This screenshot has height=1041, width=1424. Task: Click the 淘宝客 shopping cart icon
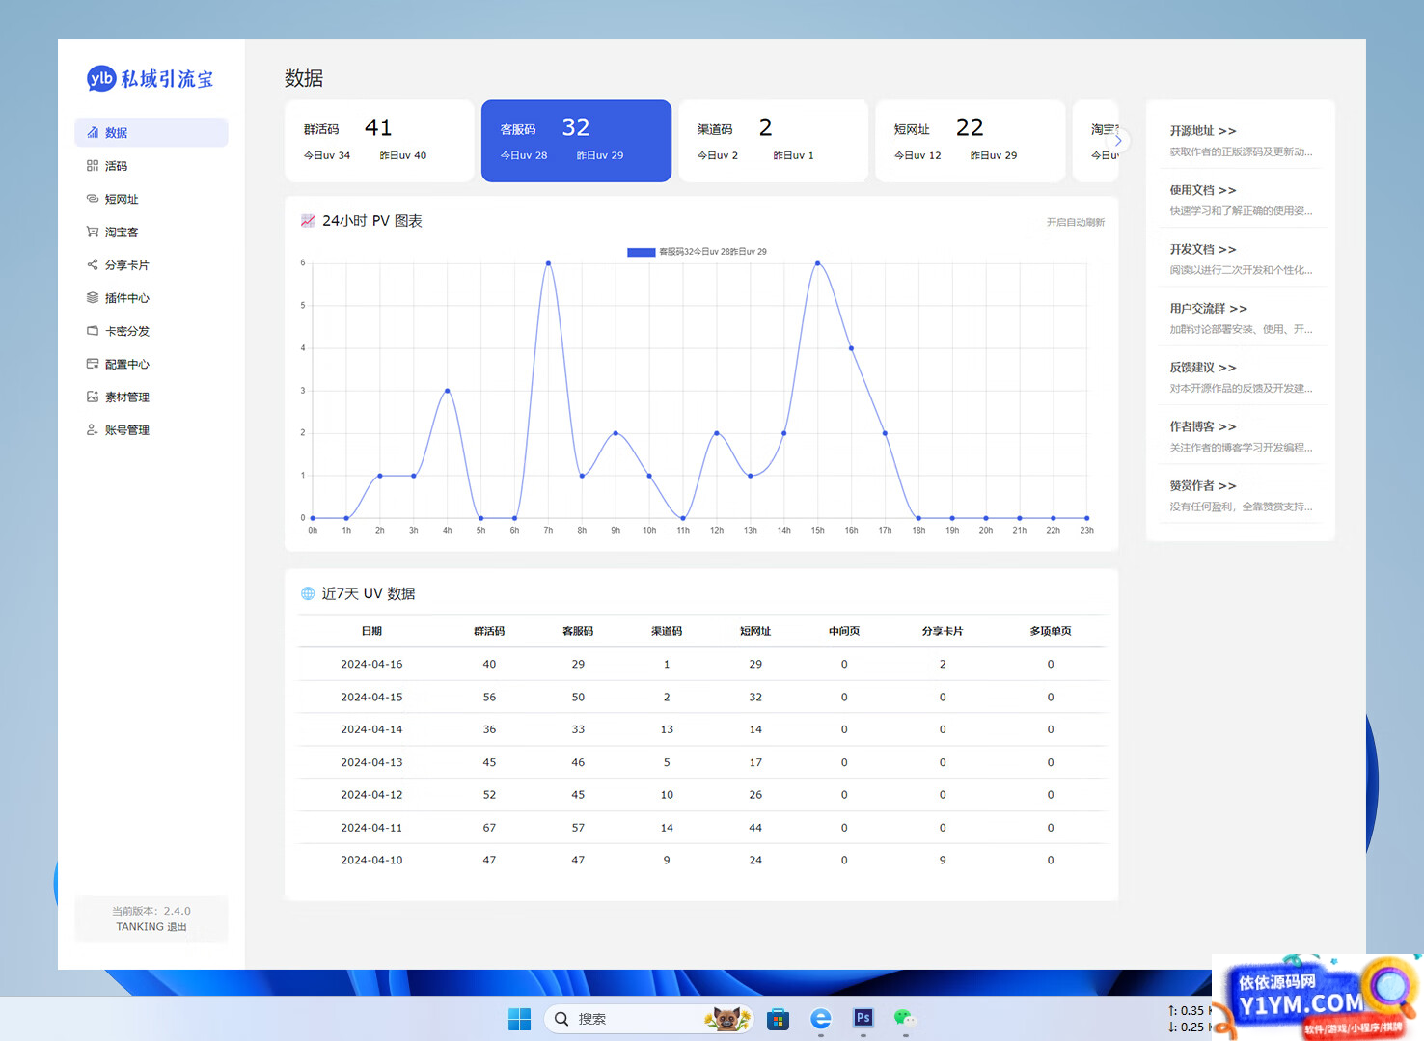[x=93, y=232]
